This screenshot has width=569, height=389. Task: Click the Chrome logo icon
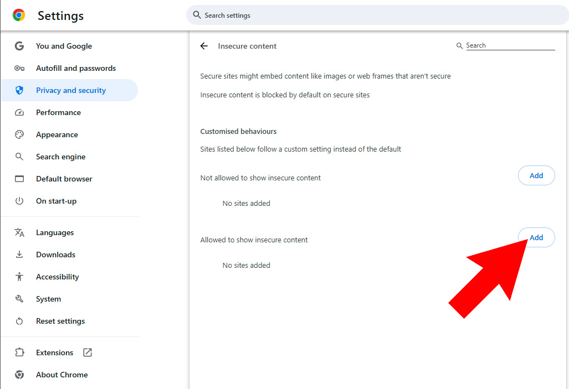click(19, 15)
